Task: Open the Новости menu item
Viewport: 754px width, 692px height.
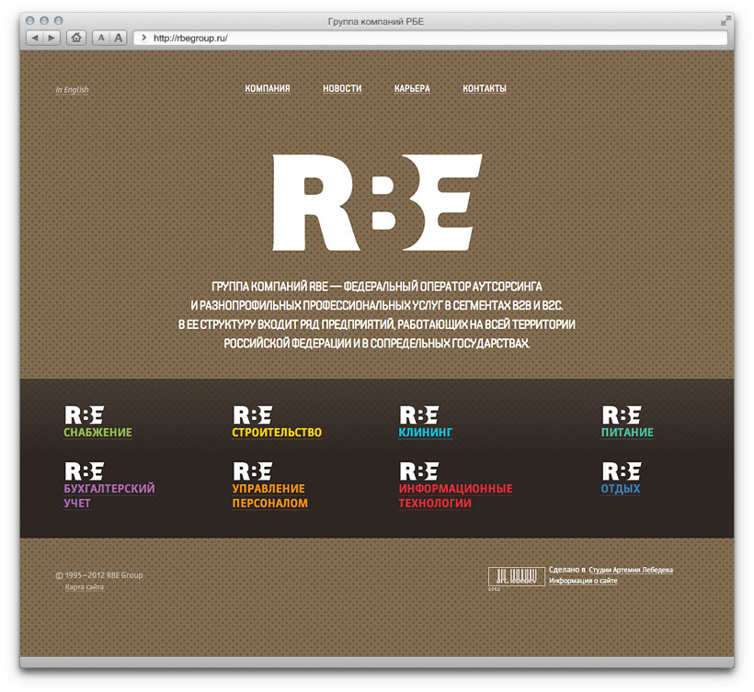Action: [342, 89]
